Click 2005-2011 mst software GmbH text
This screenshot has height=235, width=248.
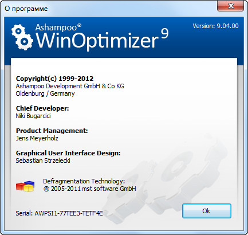[93, 189]
